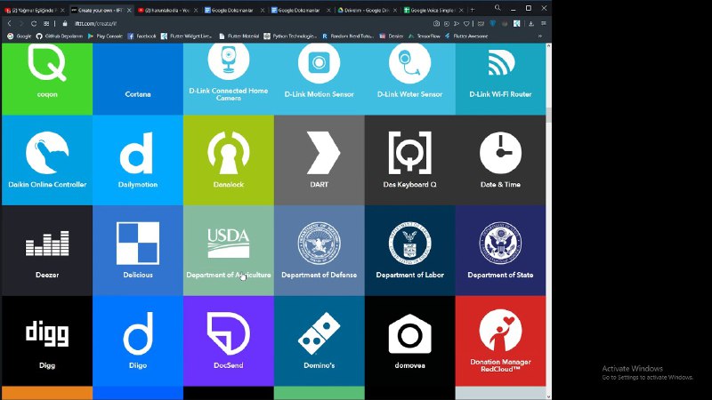Open the Danalock service tile
Screen dimensions: 712x400
(x=229, y=160)
